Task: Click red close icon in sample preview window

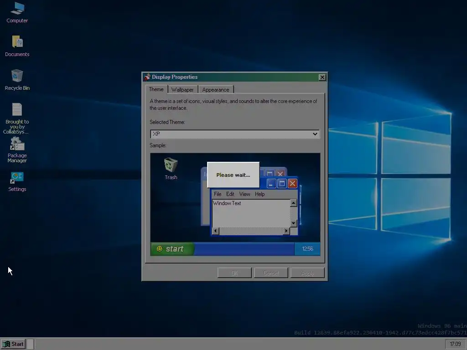Action: [x=292, y=184]
